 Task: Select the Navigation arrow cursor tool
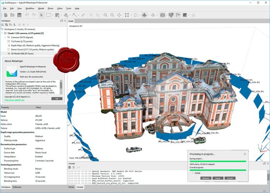click(42, 15)
